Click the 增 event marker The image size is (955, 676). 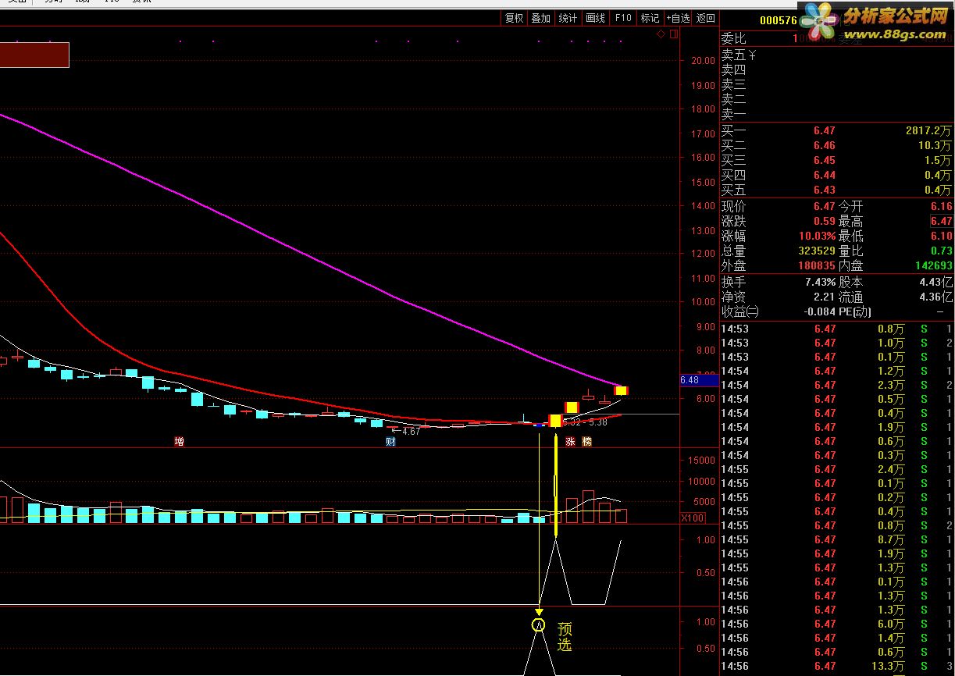click(180, 442)
